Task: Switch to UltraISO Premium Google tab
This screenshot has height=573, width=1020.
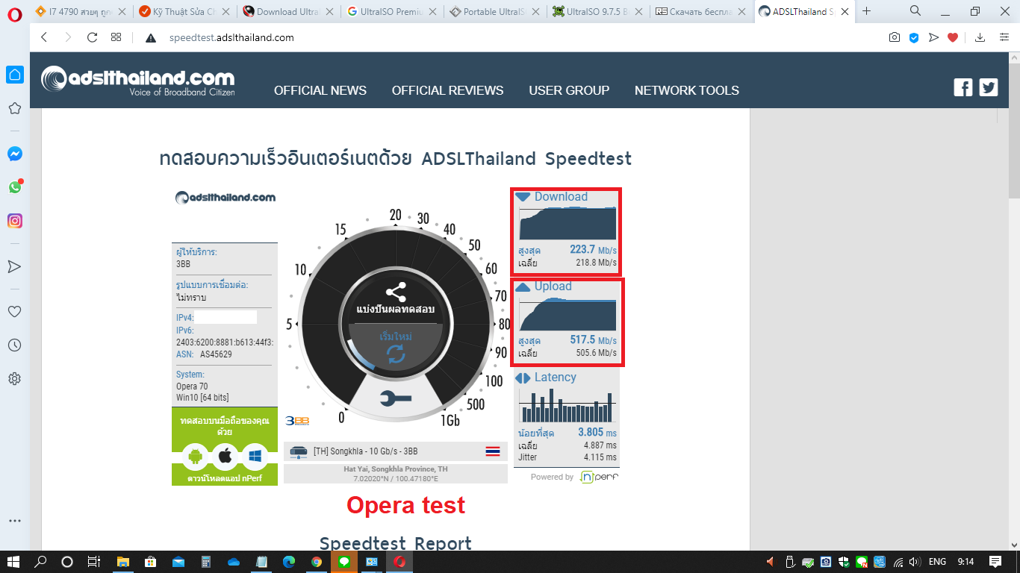Action: (x=391, y=11)
